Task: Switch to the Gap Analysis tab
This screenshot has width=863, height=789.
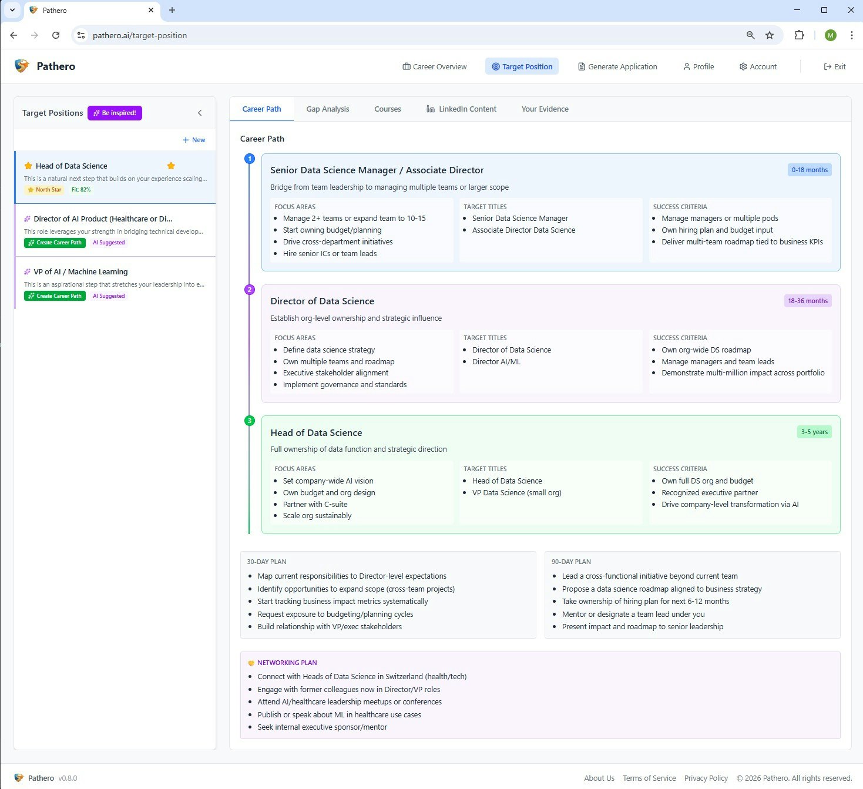Action: tap(328, 109)
